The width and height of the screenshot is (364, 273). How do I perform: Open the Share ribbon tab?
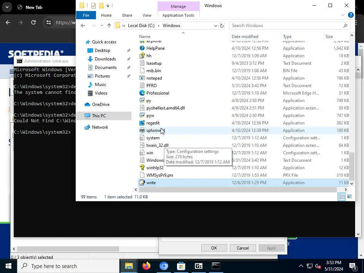click(127, 15)
